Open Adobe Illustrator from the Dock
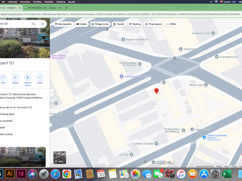The image size is (242, 181). 10,174
